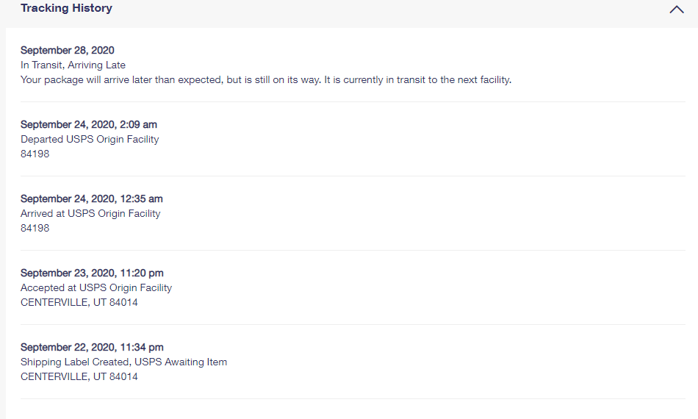This screenshot has height=419, width=698.
Task: Click the Arrived at USPS Origin Facility status
Action: coord(90,214)
